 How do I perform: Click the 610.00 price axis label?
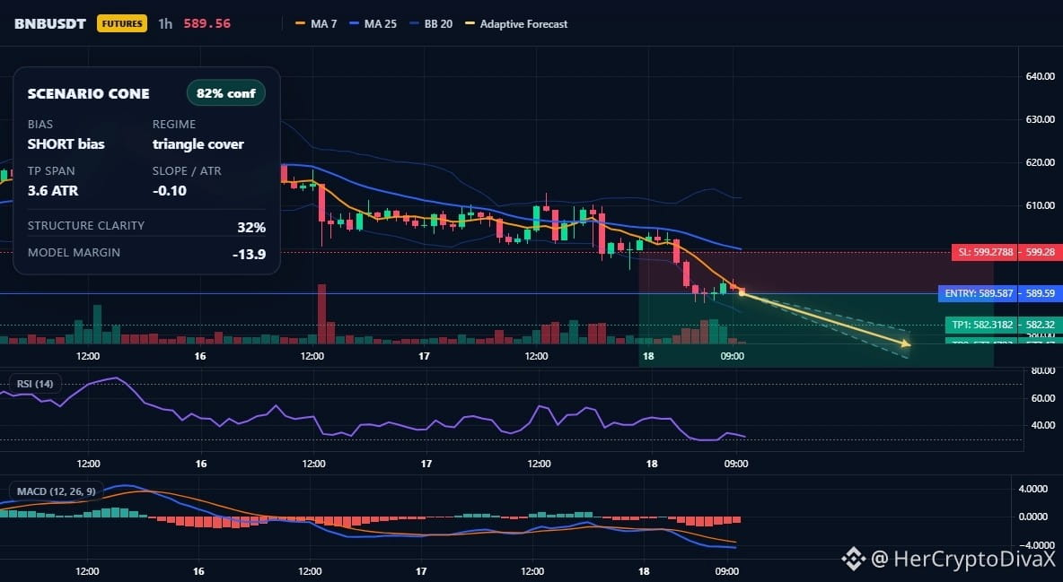coord(1041,205)
